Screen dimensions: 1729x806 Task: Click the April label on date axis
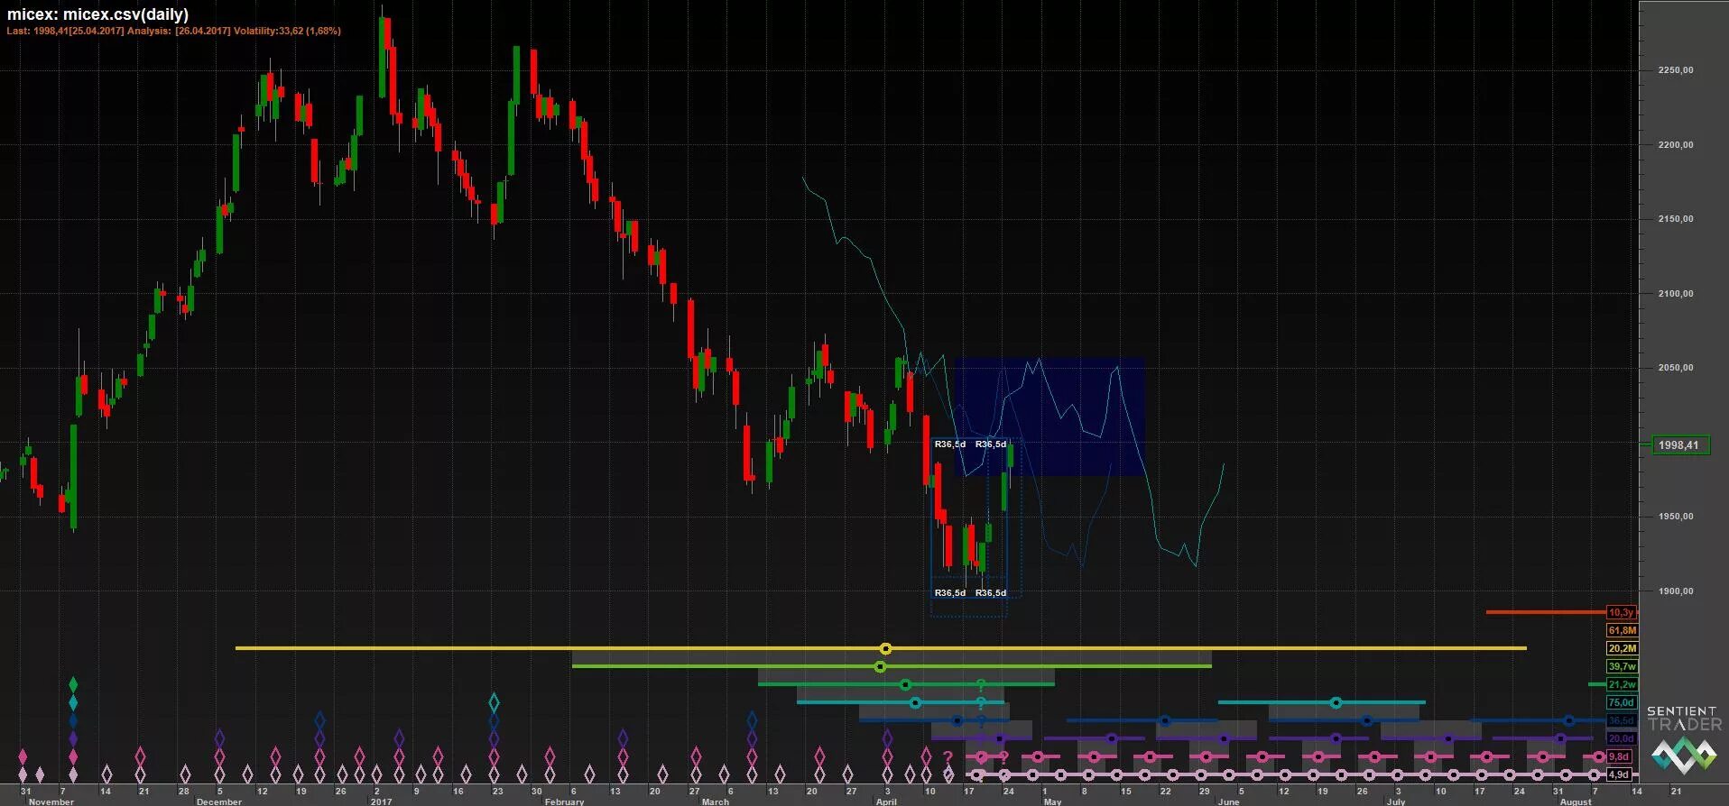click(886, 801)
